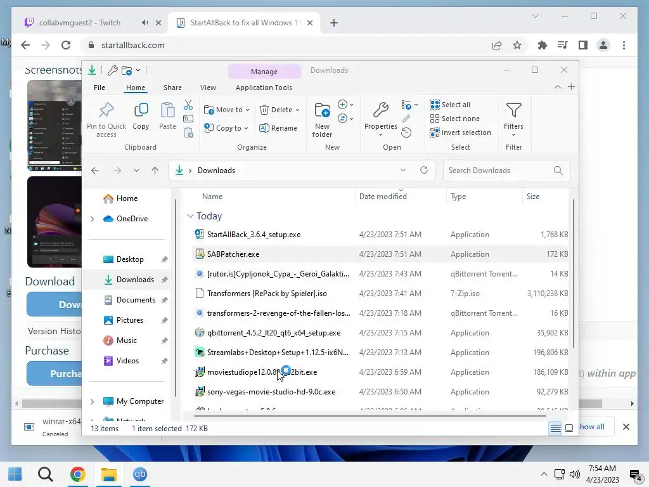The width and height of the screenshot is (649, 487).
Task: Click the Filters funnel icon
Action: click(513, 110)
